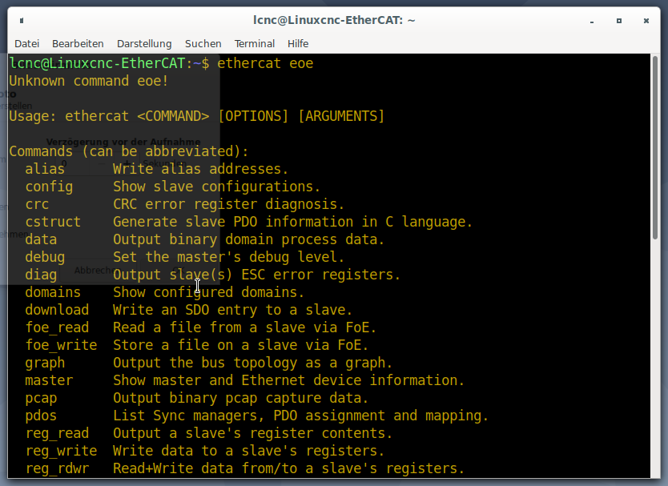This screenshot has height=486, width=668.
Task: Open the Suchen menu
Action: [x=203, y=44]
